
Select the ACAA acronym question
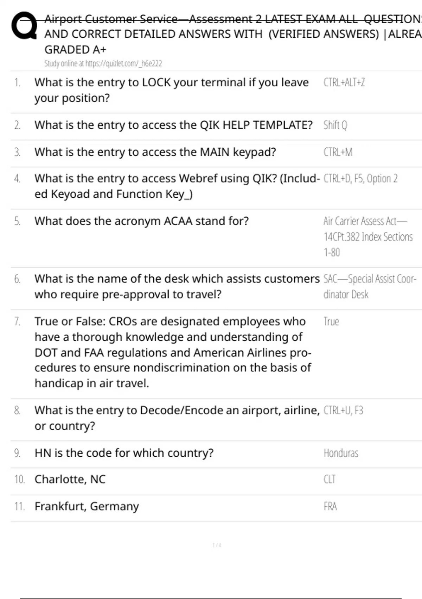141,221
